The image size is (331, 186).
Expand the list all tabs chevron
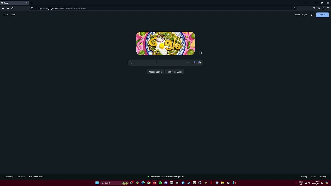(305, 3)
